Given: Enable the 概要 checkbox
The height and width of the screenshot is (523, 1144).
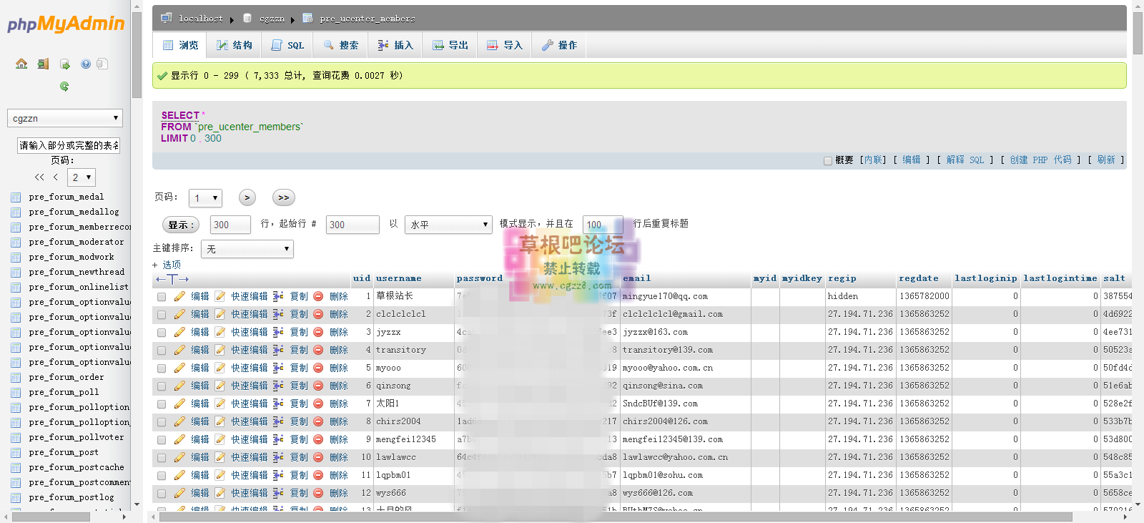Looking at the screenshot, I should tap(828, 161).
